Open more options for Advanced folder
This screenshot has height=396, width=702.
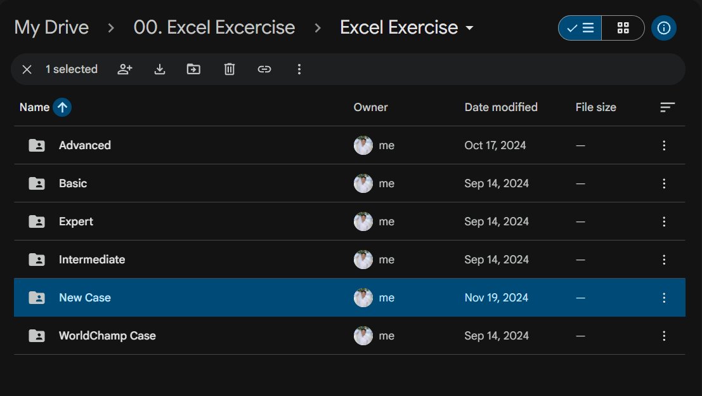(664, 145)
